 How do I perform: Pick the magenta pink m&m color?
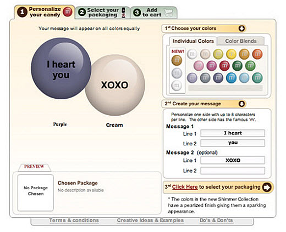212,66
